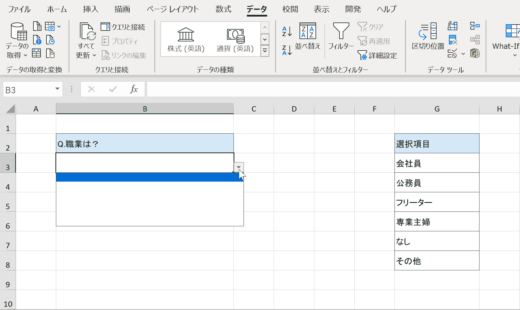Viewport: 520px width, 310px height.
Task: Click the Select All corner triangle
Action: 10,109
